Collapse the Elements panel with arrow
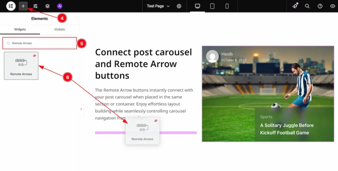This screenshot has height=171, width=338. (81, 109)
